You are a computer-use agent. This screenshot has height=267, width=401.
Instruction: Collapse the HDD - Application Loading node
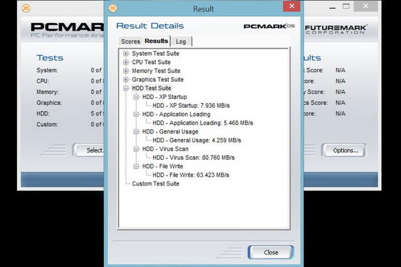point(136,114)
